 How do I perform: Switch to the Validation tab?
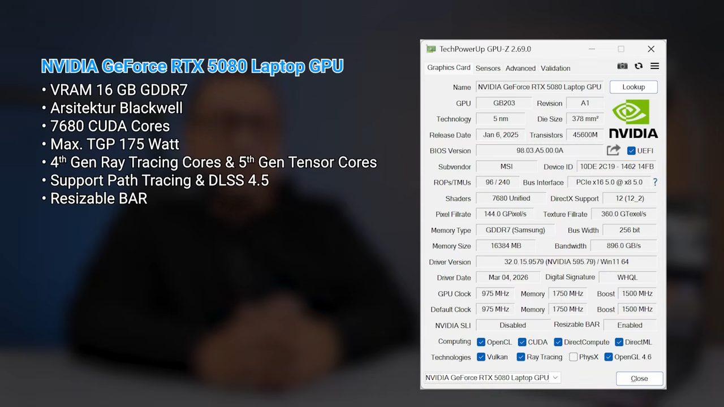tap(555, 68)
